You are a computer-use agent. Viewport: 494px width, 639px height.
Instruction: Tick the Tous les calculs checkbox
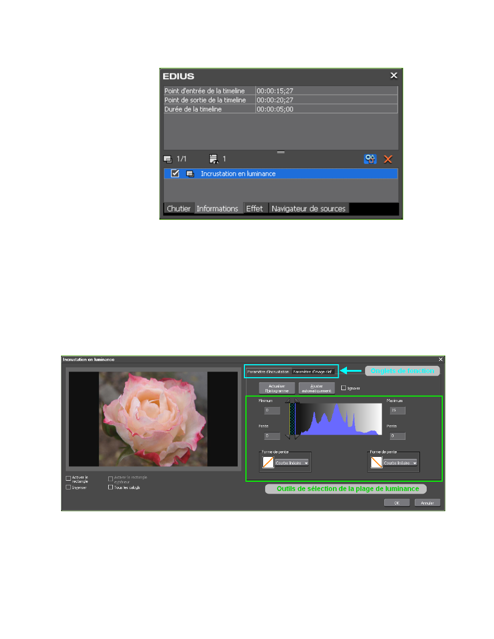pyautogui.click(x=110, y=487)
